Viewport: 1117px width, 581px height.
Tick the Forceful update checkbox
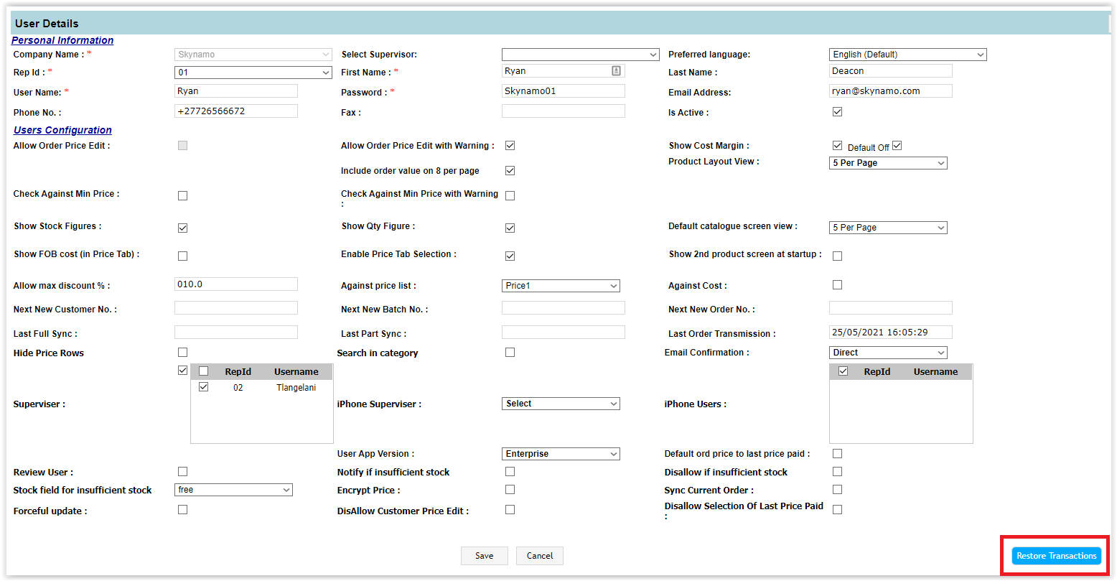(x=182, y=510)
